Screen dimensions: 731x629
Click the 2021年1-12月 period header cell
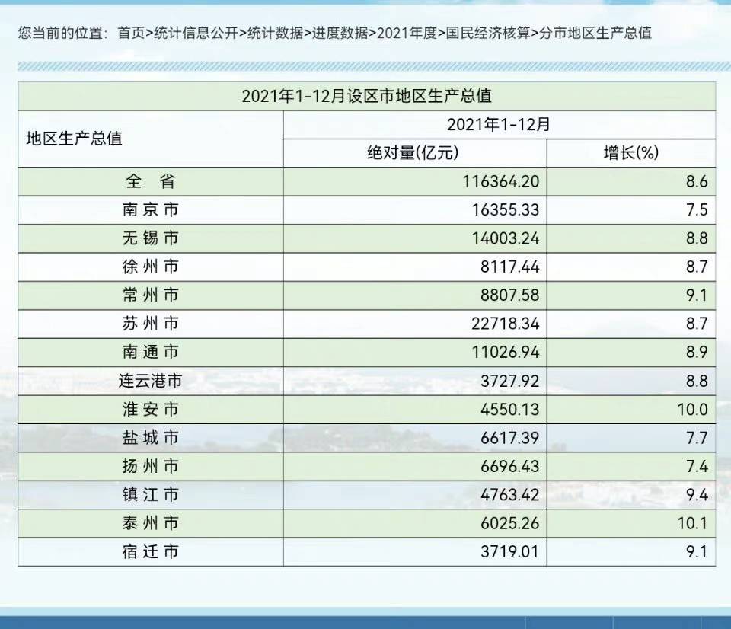499,124
